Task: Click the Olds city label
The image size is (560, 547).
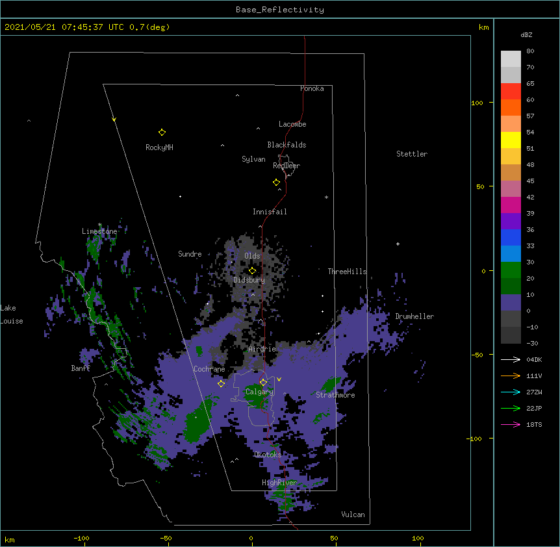Action: point(252,256)
